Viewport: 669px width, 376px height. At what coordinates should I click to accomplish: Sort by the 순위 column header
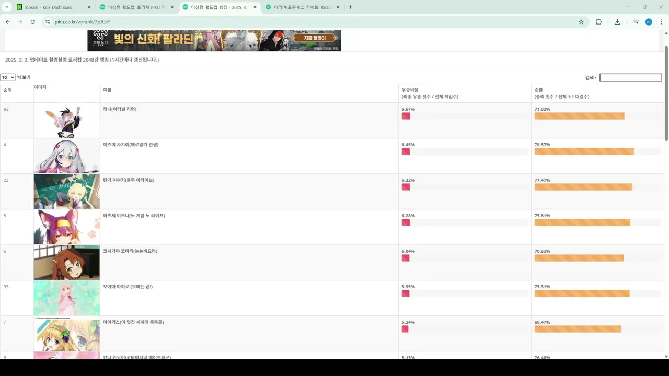click(x=17, y=93)
